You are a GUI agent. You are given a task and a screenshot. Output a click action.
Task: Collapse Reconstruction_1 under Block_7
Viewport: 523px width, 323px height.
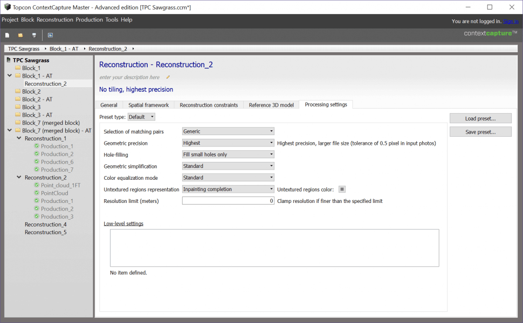19,138
